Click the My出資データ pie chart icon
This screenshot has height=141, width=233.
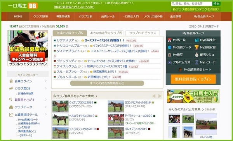169,47
